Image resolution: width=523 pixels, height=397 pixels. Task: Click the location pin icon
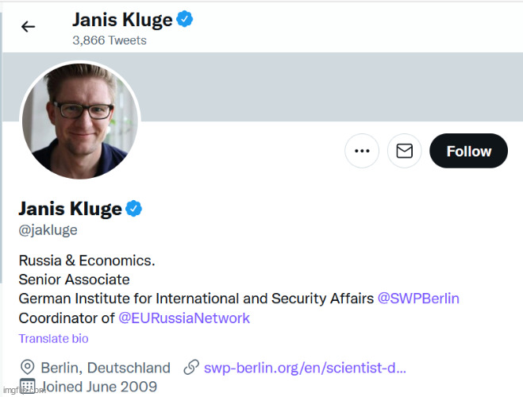coord(28,368)
